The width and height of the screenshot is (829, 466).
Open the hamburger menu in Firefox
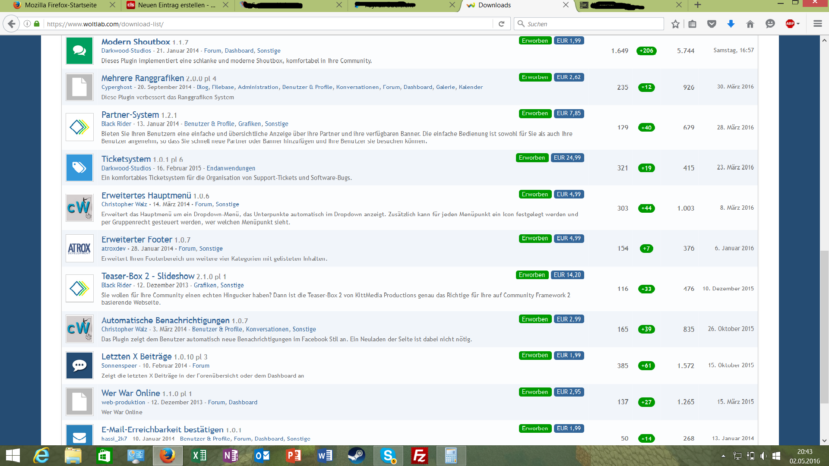(817, 24)
